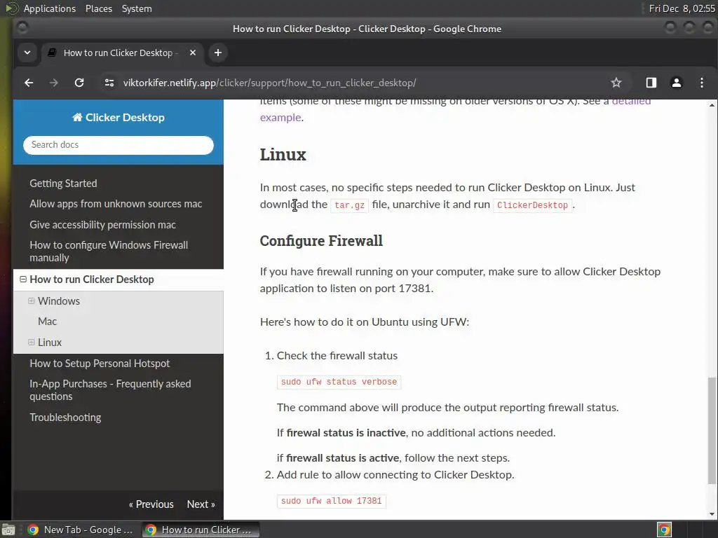This screenshot has width=718, height=538.
Task: Close the How to run Clicker Desktop tab
Action: (193, 53)
